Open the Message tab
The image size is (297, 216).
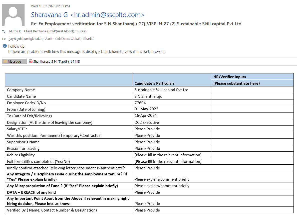tap(15, 61)
